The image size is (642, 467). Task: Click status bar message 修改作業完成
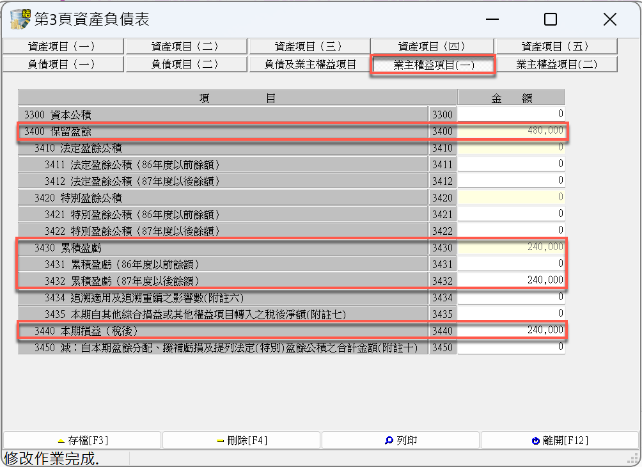[52, 459]
